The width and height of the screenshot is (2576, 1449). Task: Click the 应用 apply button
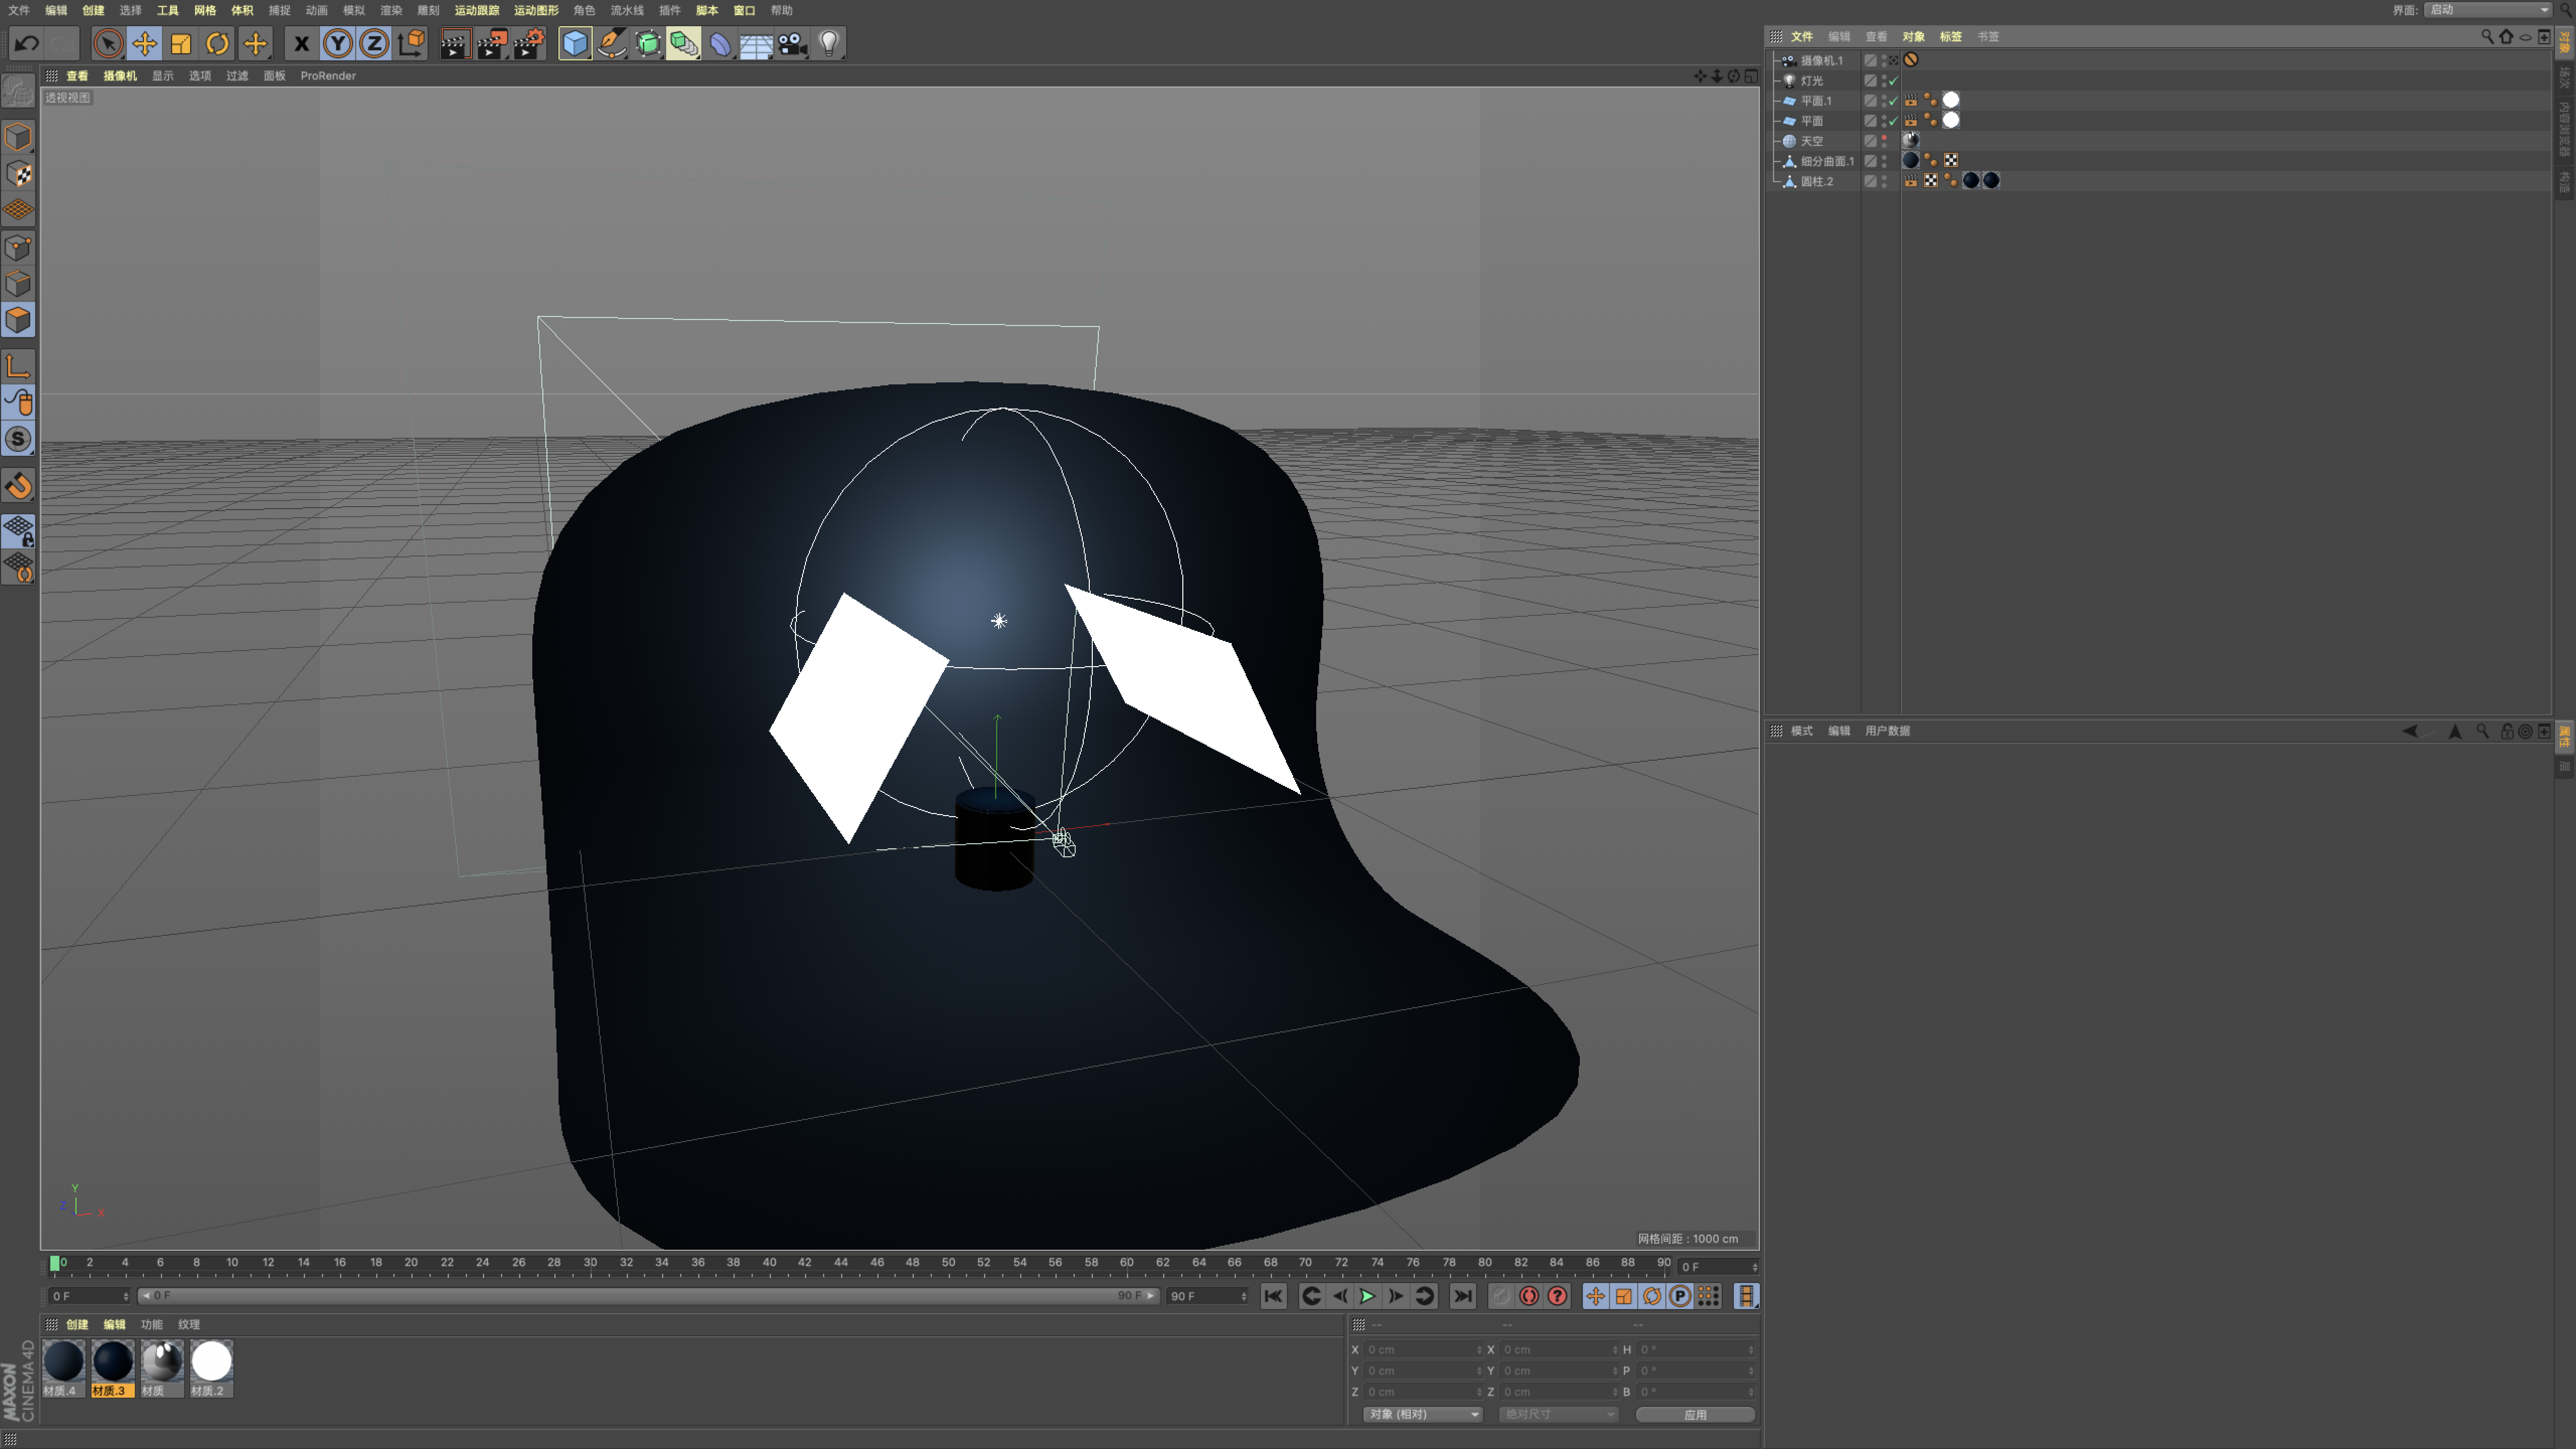tap(1695, 1414)
